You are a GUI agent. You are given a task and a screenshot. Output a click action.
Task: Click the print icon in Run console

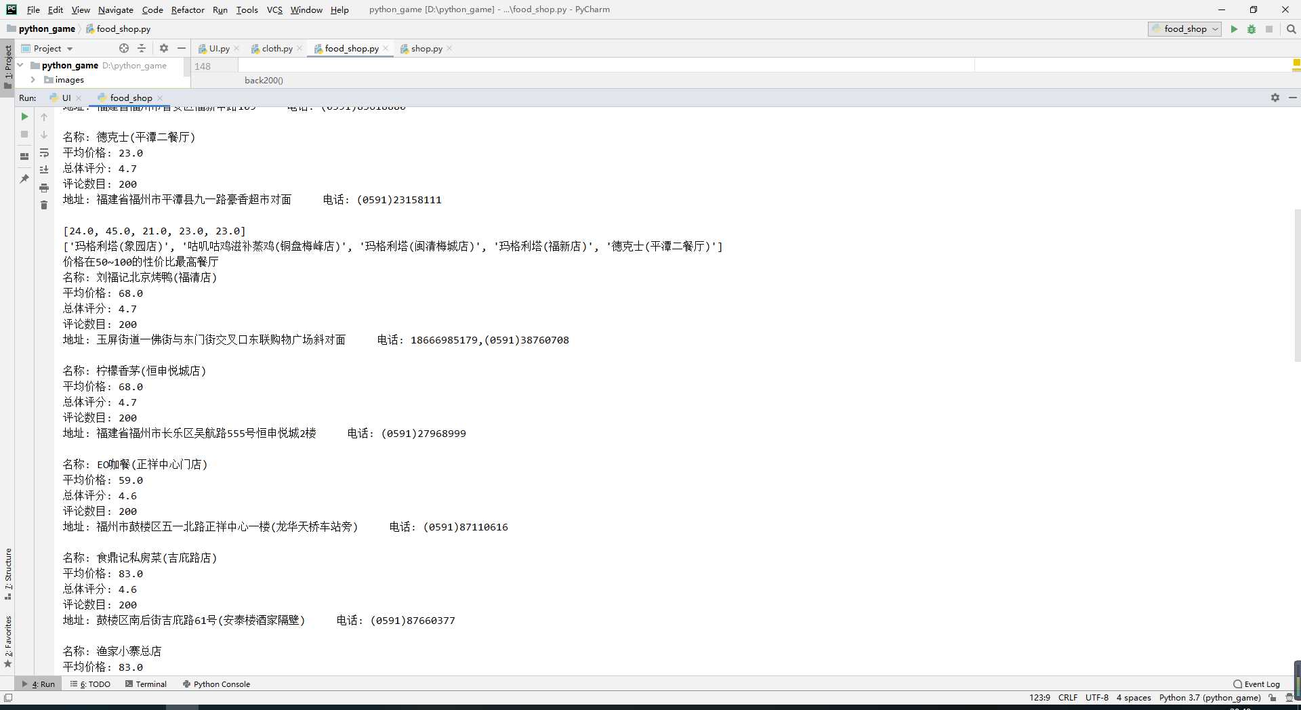pos(44,188)
